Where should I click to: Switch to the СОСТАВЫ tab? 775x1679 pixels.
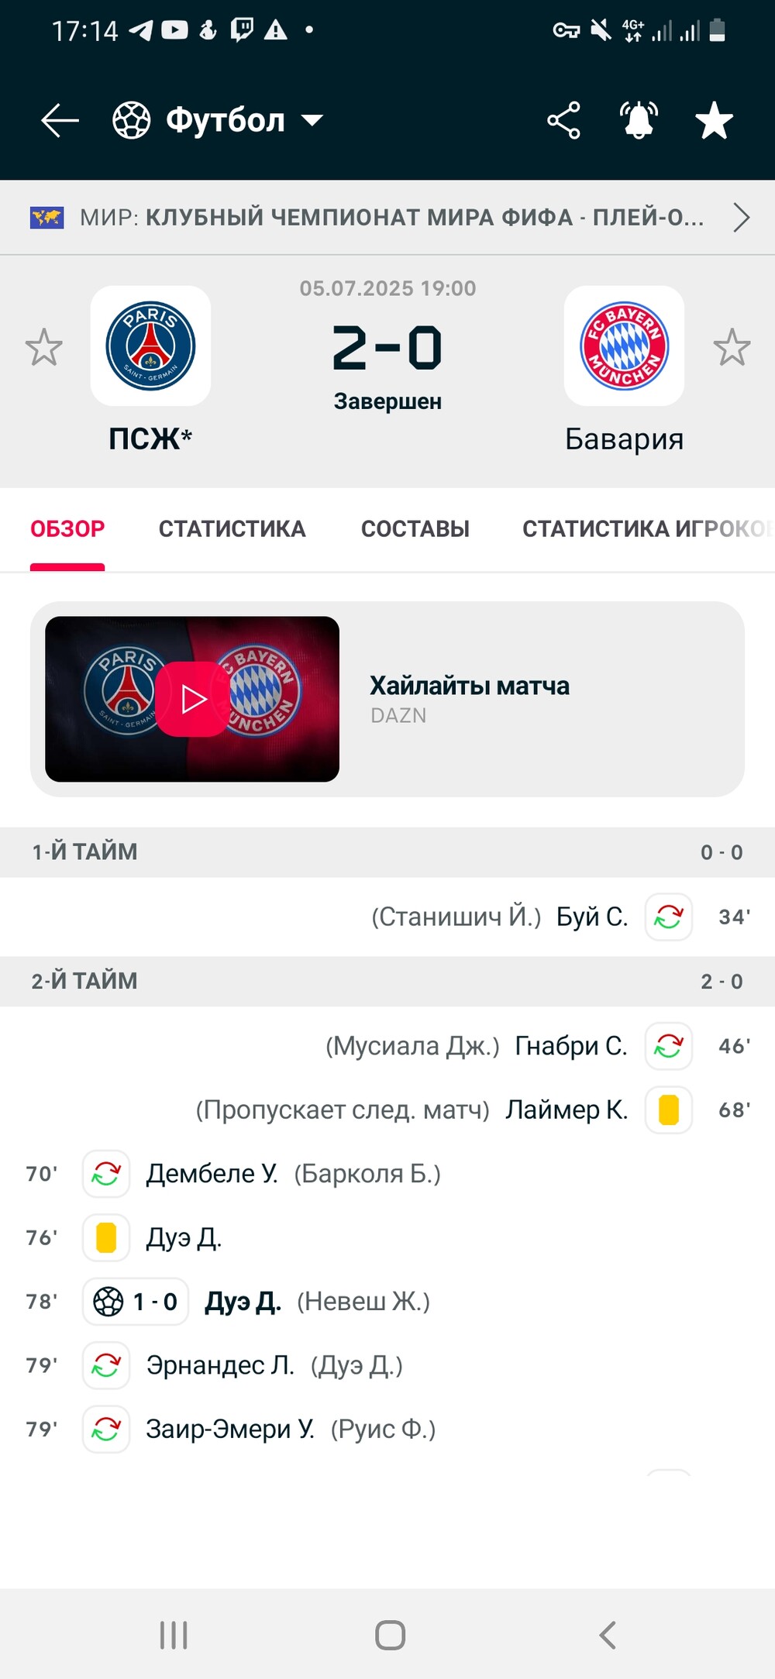pos(415,529)
